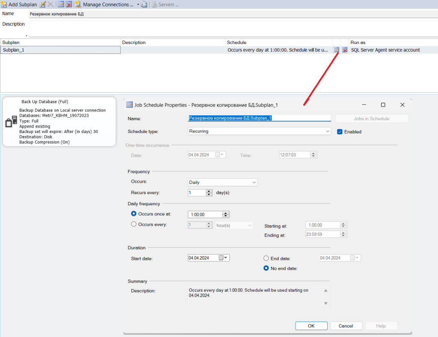Open Subplan Schedule from the toolbar
Image resolution: width=438 pixels, height=337 pixels.
(x=61, y=4)
